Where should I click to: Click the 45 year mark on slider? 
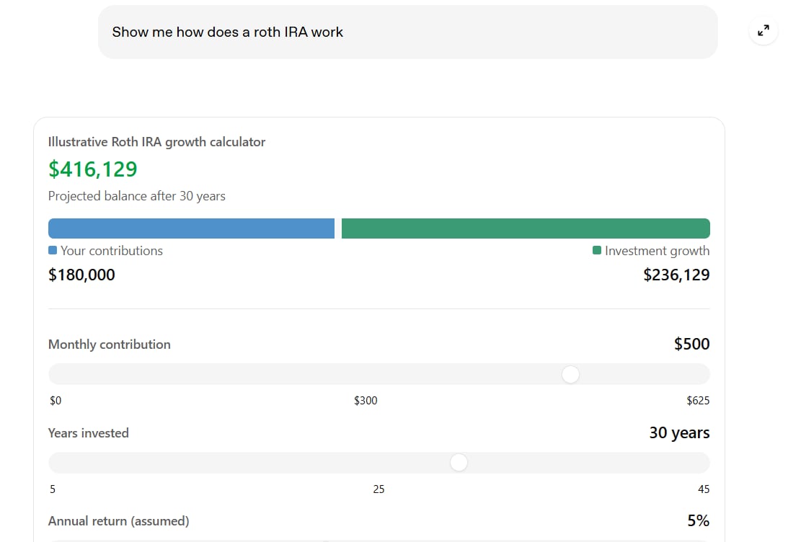[704, 489]
